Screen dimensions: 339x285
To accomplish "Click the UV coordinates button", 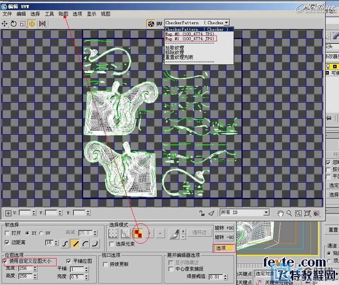I will tap(159, 23).
